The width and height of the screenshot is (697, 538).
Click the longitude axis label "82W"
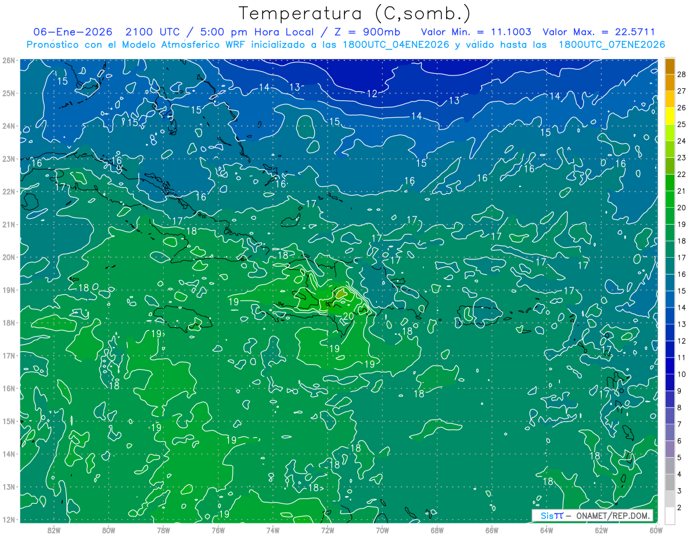tap(54, 530)
